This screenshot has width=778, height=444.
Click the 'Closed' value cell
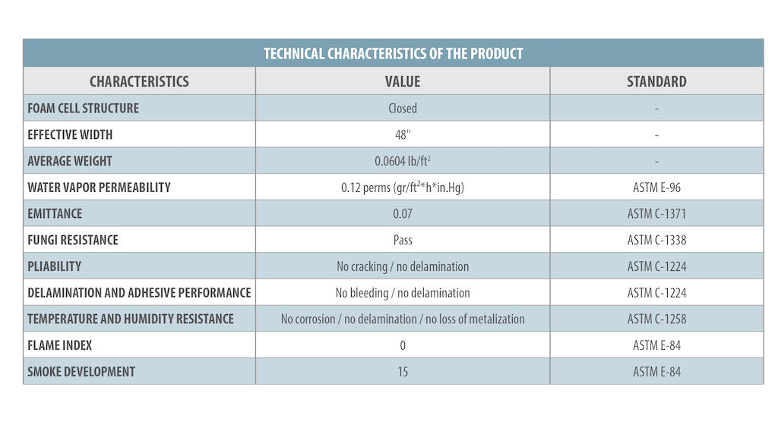coord(403,109)
